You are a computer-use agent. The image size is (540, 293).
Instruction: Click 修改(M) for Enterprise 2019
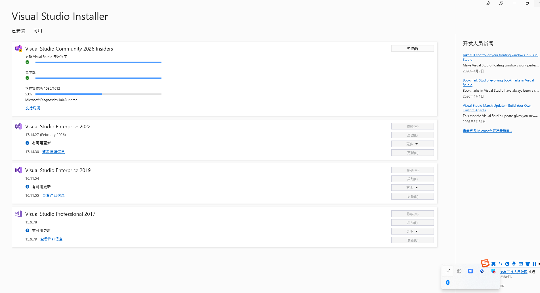412,170
